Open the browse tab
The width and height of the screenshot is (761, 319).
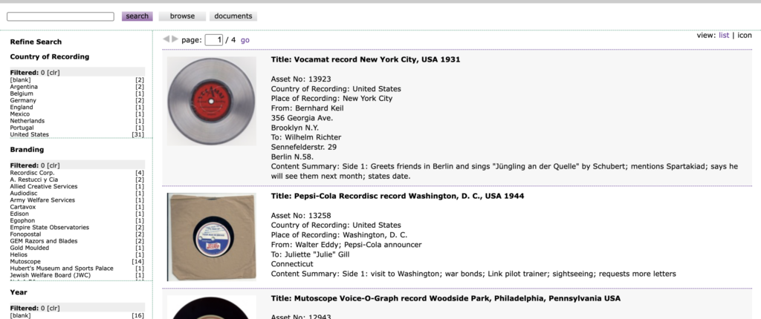(x=183, y=16)
